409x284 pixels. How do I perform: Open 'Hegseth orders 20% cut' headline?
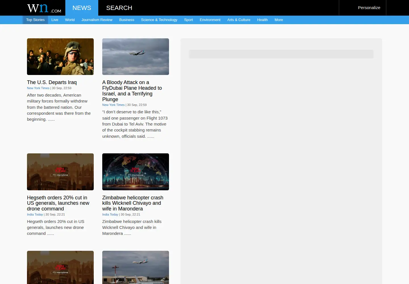coord(58,203)
